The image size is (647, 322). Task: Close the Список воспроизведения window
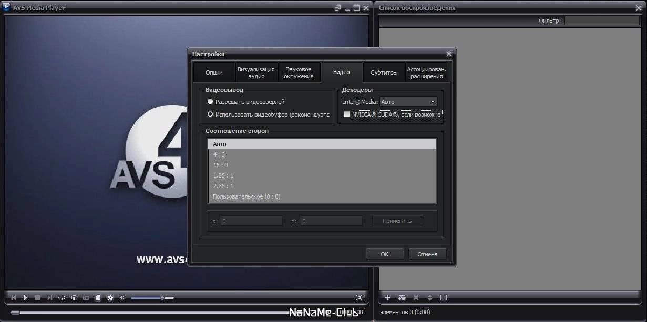(639, 8)
